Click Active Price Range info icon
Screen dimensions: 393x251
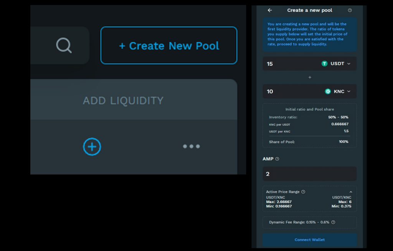click(303, 192)
